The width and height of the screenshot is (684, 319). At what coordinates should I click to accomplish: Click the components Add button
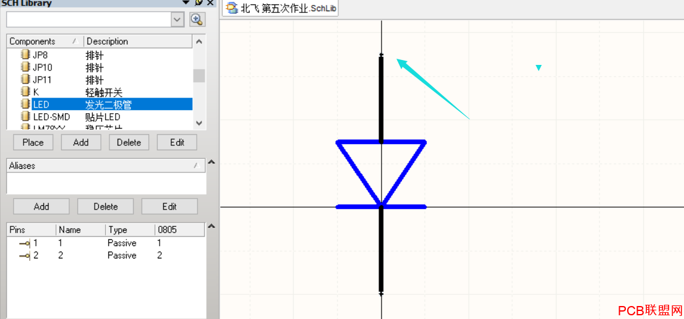point(81,143)
